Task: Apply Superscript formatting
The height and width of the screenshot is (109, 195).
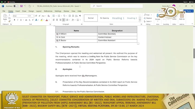Action: pos(33,20)
